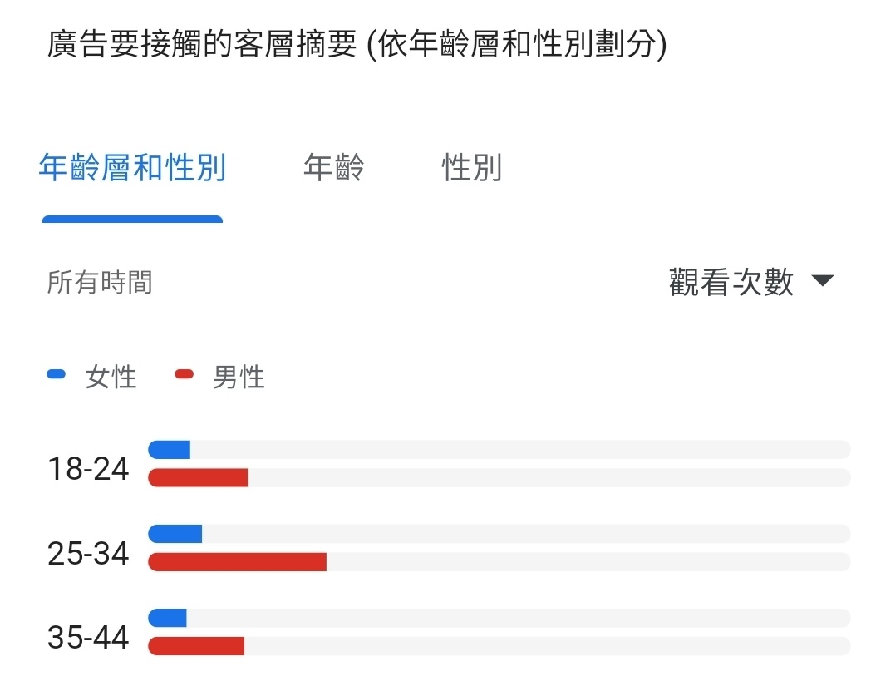Click the 男性 legend label
Image resolution: width=876 pixels, height=686 pixels.
[x=239, y=377]
